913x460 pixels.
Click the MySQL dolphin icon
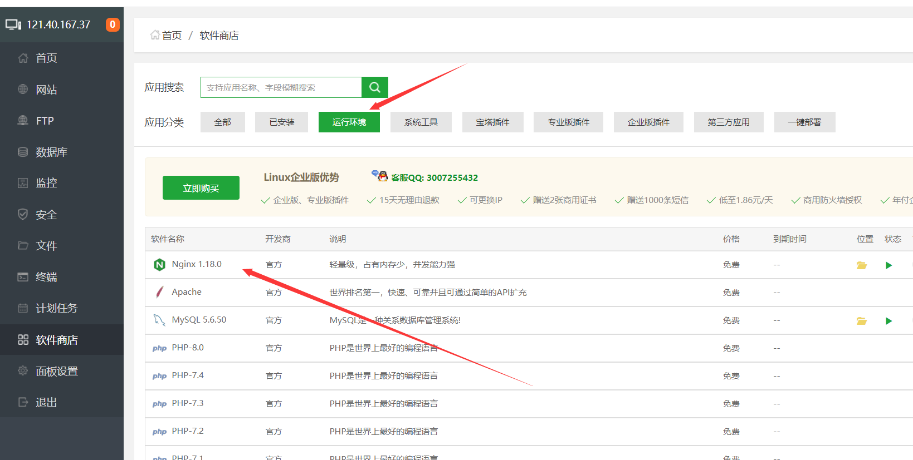pyautogui.click(x=159, y=320)
